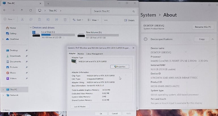Expand the OneDrive tree node
Image resolution: width=218 pixels, height=116 pixels.
point(3,39)
